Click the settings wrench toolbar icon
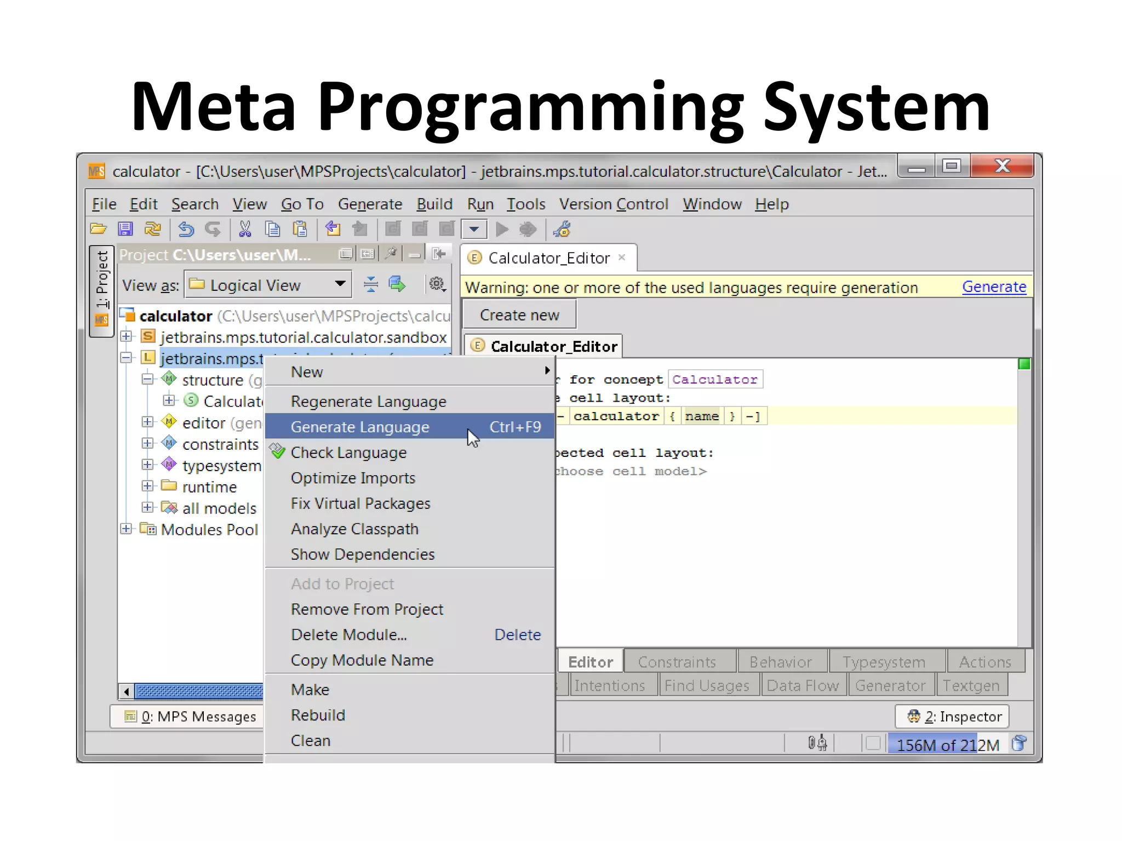Screen dimensions: 1122x841 click(x=562, y=229)
